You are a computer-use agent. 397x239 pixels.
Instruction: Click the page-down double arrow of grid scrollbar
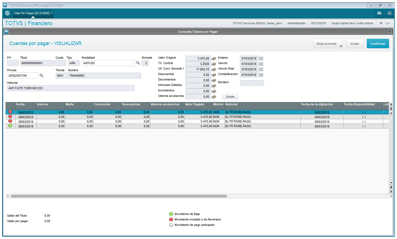coord(391,187)
